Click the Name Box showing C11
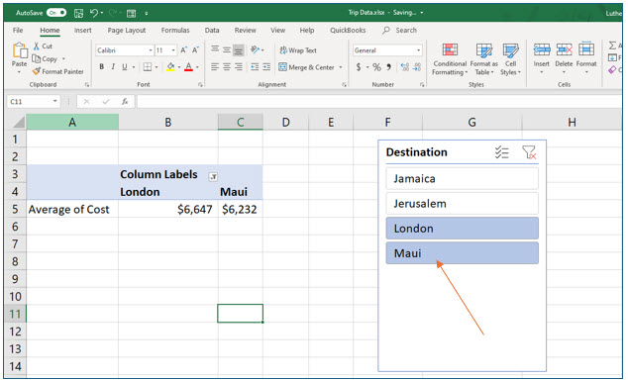The image size is (628, 380). point(34,102)
